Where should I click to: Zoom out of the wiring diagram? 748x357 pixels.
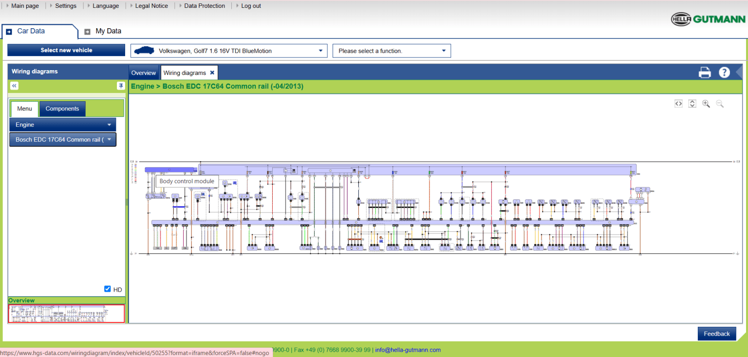[x=720, y=104]
